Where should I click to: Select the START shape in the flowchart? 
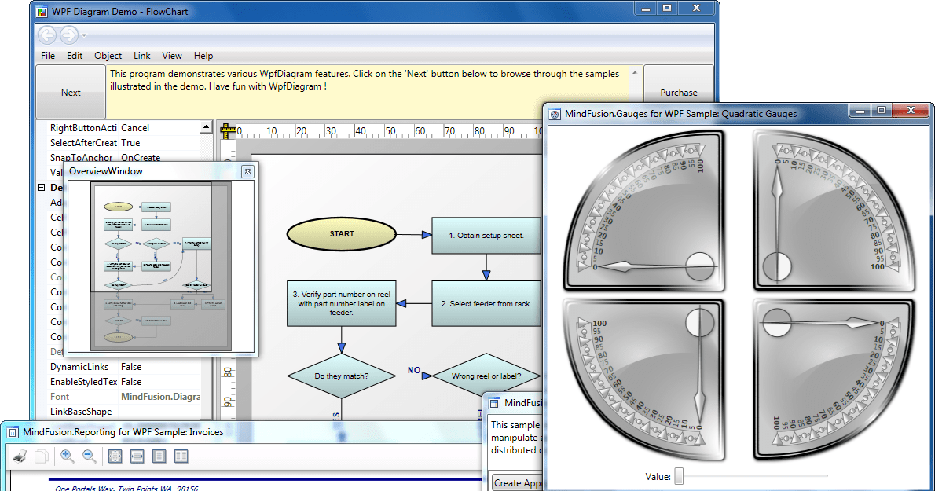[x=341, y=233]
